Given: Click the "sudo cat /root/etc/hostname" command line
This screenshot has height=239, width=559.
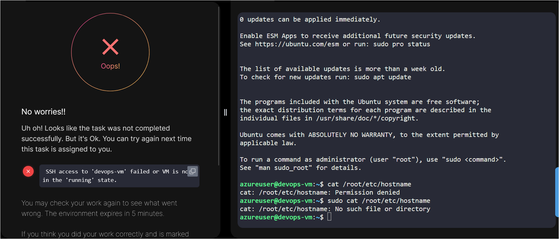Looking at the screenshot, I should coord(335,201).
